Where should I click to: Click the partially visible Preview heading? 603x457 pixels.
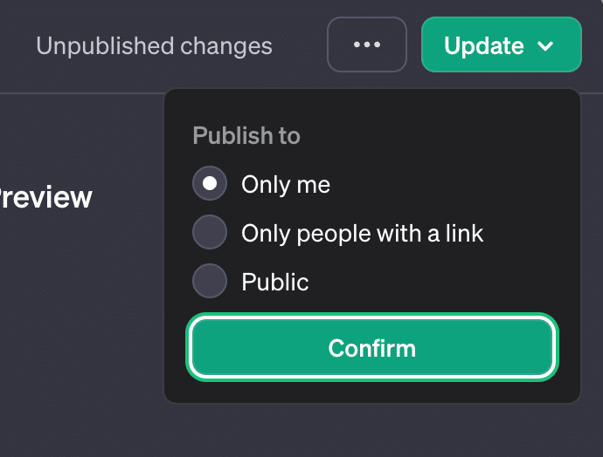(45, 197)
